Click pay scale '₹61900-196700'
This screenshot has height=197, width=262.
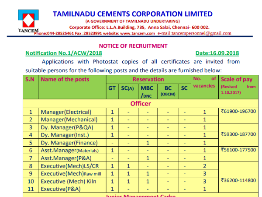tap(238, 111)
